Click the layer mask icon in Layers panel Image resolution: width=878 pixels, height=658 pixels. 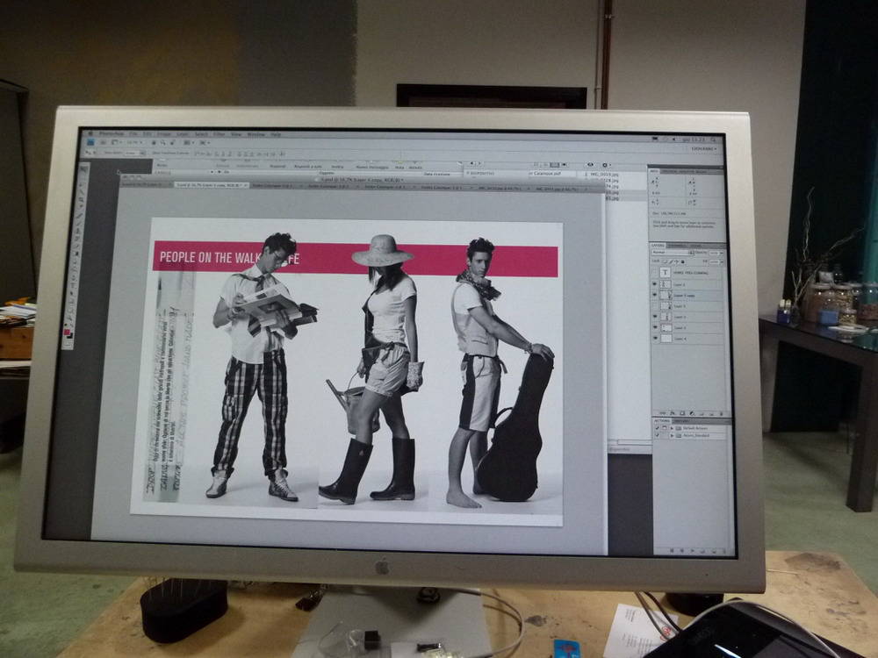coord(680,412)
